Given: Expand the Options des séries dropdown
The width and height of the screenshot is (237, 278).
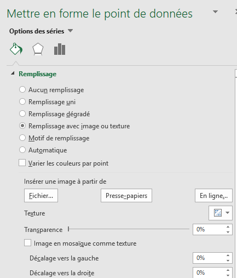Looking at the screenshot, I should click(x=70, y=31).
